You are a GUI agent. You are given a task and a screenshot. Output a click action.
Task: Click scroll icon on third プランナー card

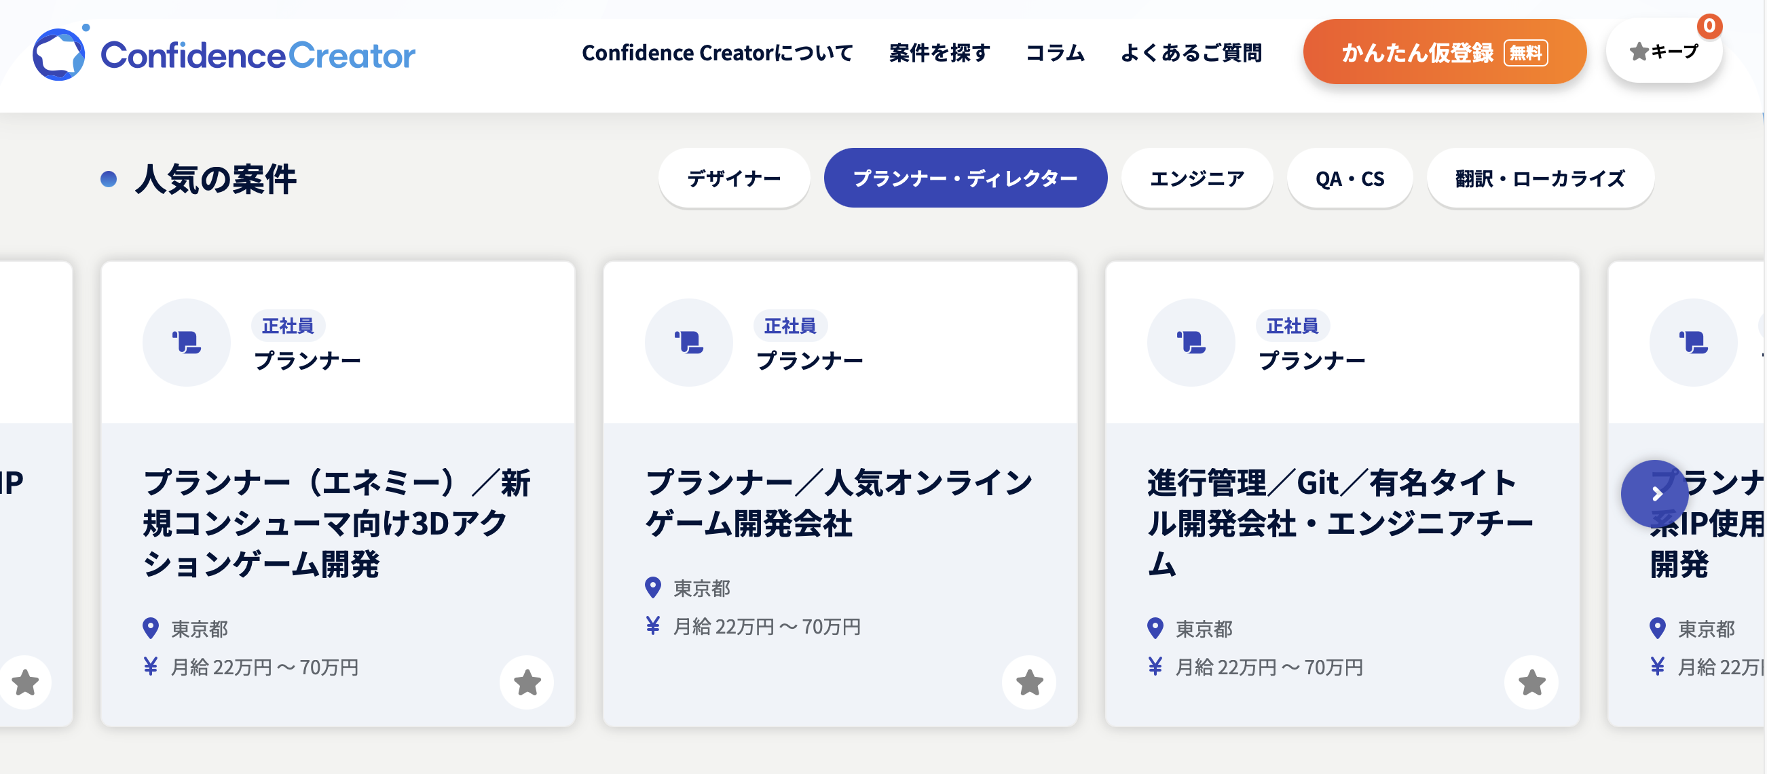click(x=1191, y=342)
